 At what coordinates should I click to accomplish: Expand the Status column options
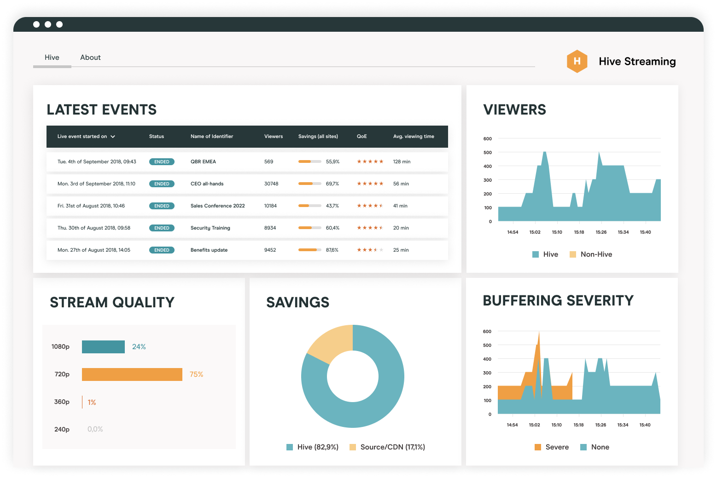coord(157,137)
